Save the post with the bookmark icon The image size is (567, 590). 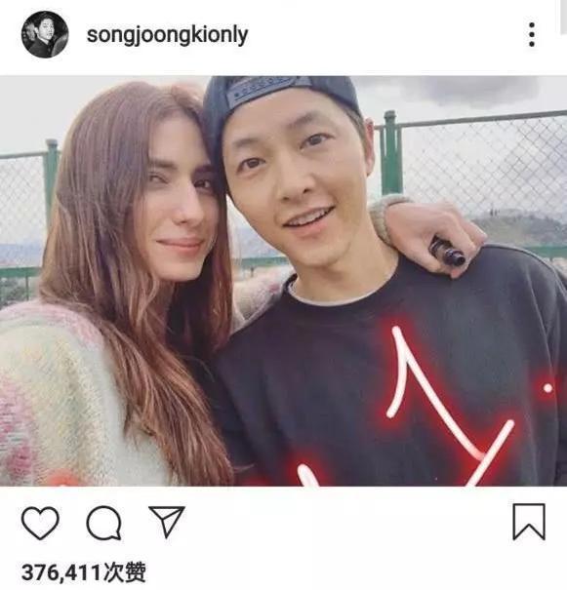(x=529, y=522)
